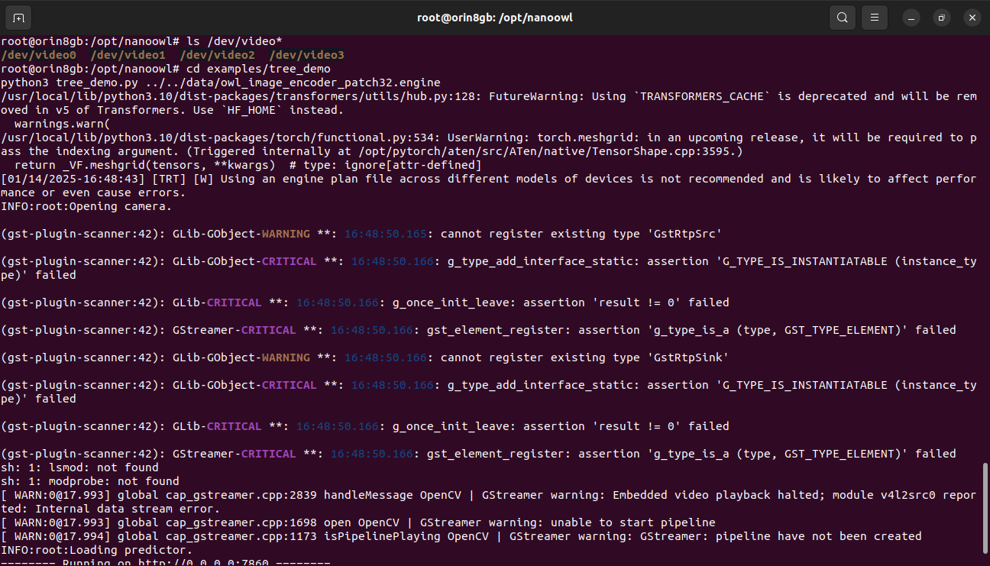Click '/dev/video0' in the ls output
Viewport: 990px width, 566px height.
coord(39,55)
